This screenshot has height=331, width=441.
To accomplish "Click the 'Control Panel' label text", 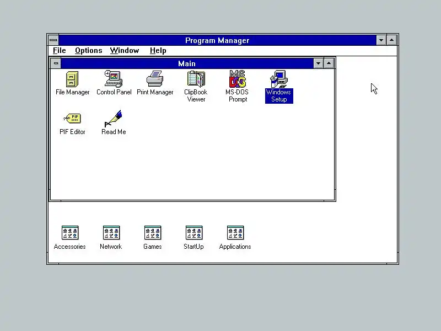I will [114, 92].
